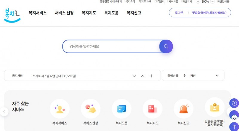Click the 복지로 logo
This screenshot has height=131, width=239.
point(13,14)
